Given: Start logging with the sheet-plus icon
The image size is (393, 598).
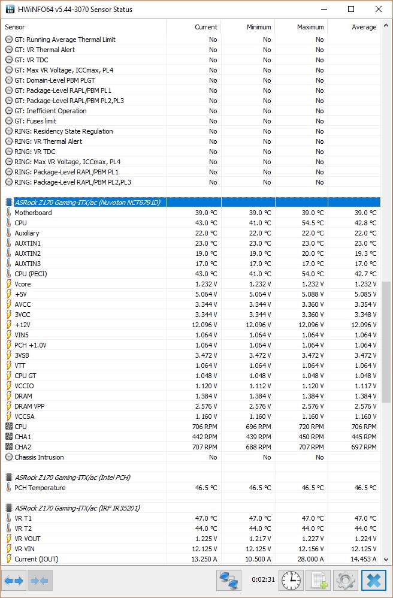Looking at the screenshot, I should [319, 581].
